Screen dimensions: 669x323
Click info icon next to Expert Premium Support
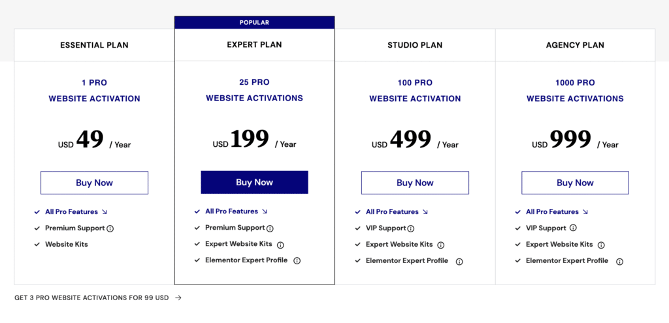pyautogui.click(x=270, y=229)
